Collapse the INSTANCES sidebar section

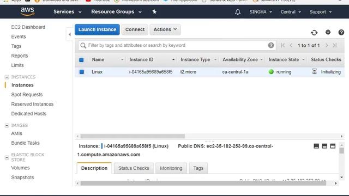tap(7, 77)
